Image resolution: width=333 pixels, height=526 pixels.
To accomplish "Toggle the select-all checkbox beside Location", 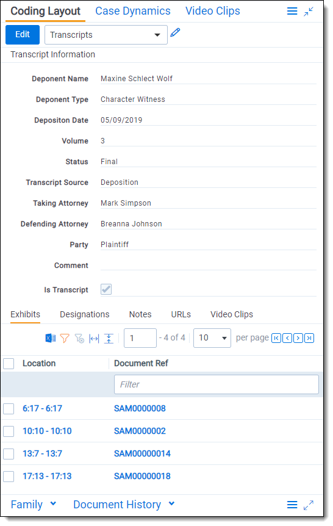I will [x=9, y=363].
